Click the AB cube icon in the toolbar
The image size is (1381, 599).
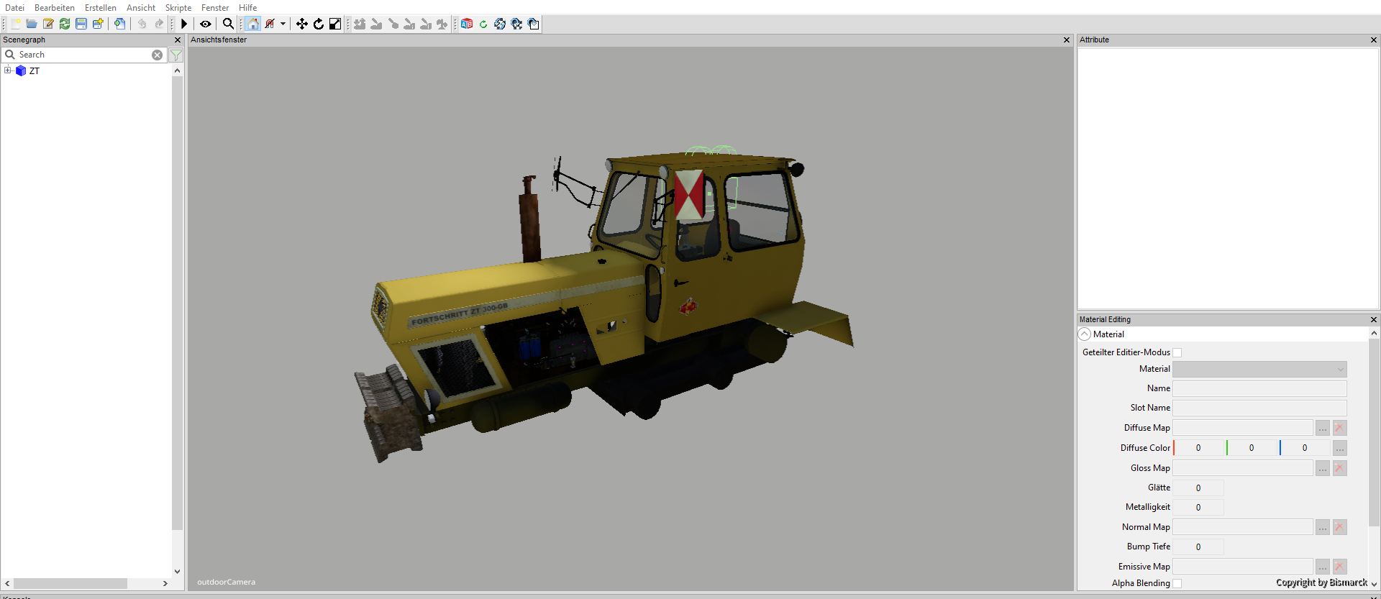(467, 24)
